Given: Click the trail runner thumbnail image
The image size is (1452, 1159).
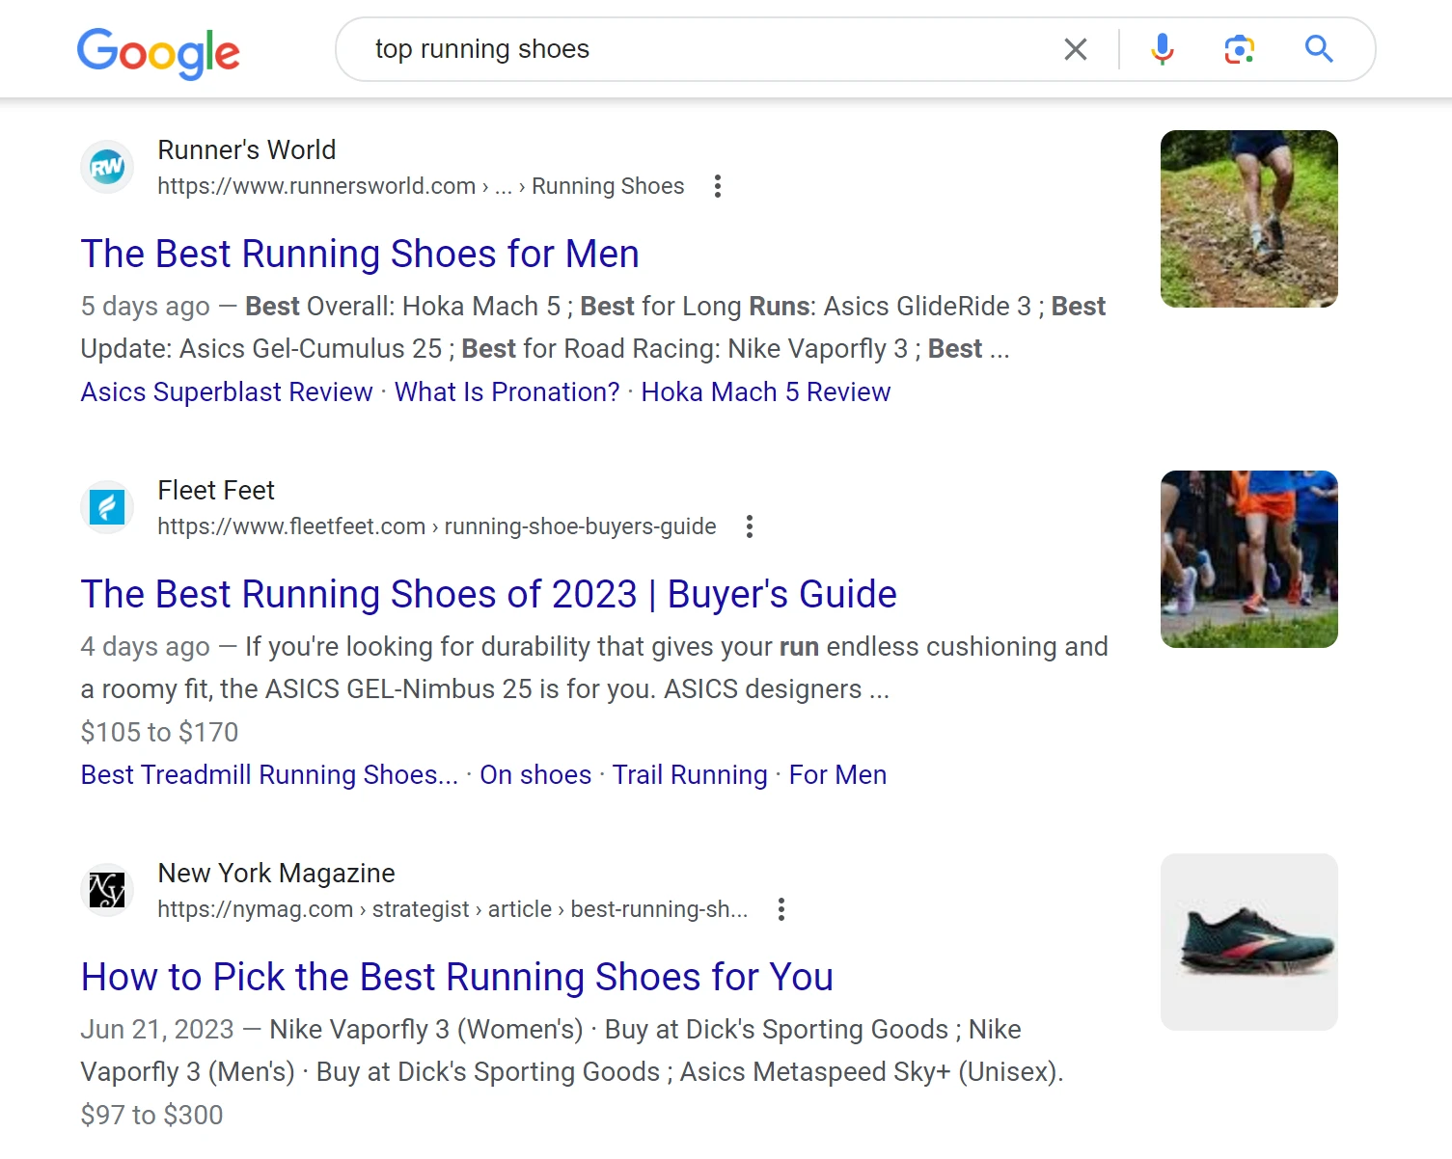Looking at the screenshot, I should pyautogui.click(x=1249, y=219).
